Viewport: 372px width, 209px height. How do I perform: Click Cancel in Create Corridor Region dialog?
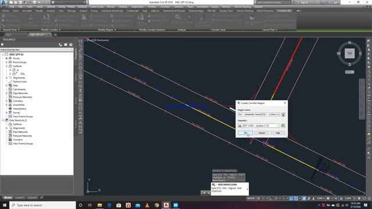coord(262,133)
